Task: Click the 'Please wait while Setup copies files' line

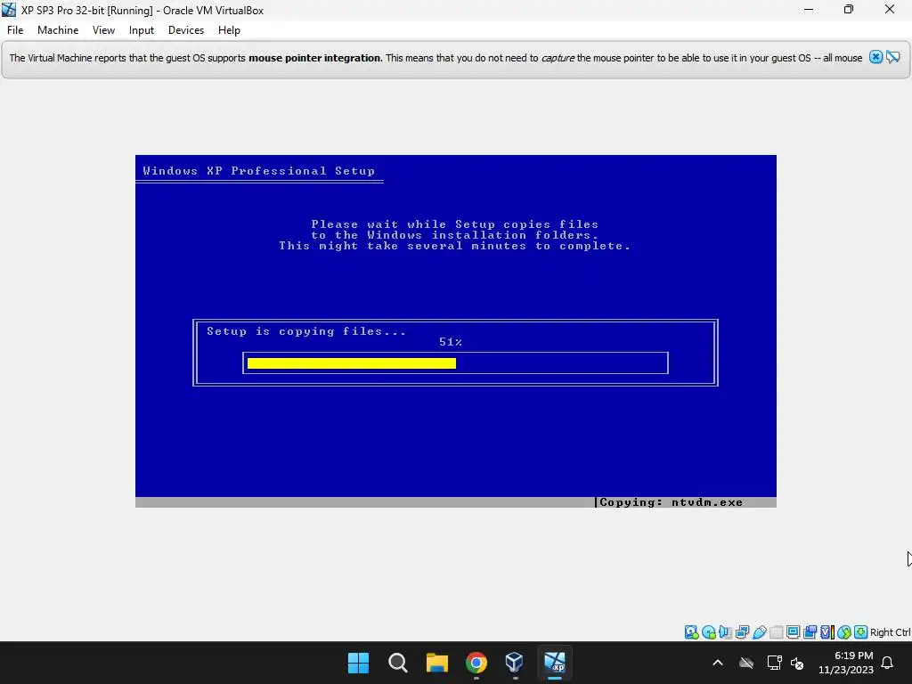Action: [x=455, y=224]
